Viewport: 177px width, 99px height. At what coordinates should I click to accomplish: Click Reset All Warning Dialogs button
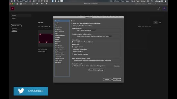tap(96, 70)
